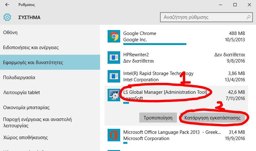
Task: Go to Πολυδιεργασία settings
Action: click(x=19, y=78)
